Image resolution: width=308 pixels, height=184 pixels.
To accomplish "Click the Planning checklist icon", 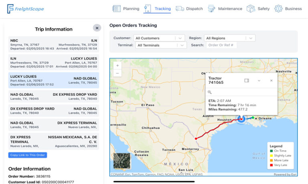I will (x=116, y=9).
